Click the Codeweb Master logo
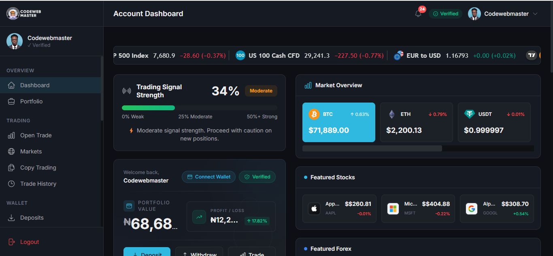553x256 pixels. pos(24,13)
